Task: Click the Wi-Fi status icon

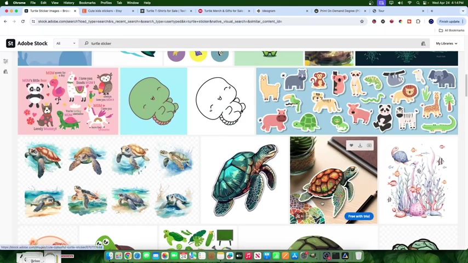Action: [x=409, y=3]
